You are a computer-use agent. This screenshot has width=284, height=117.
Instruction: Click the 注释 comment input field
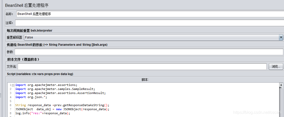149,23
